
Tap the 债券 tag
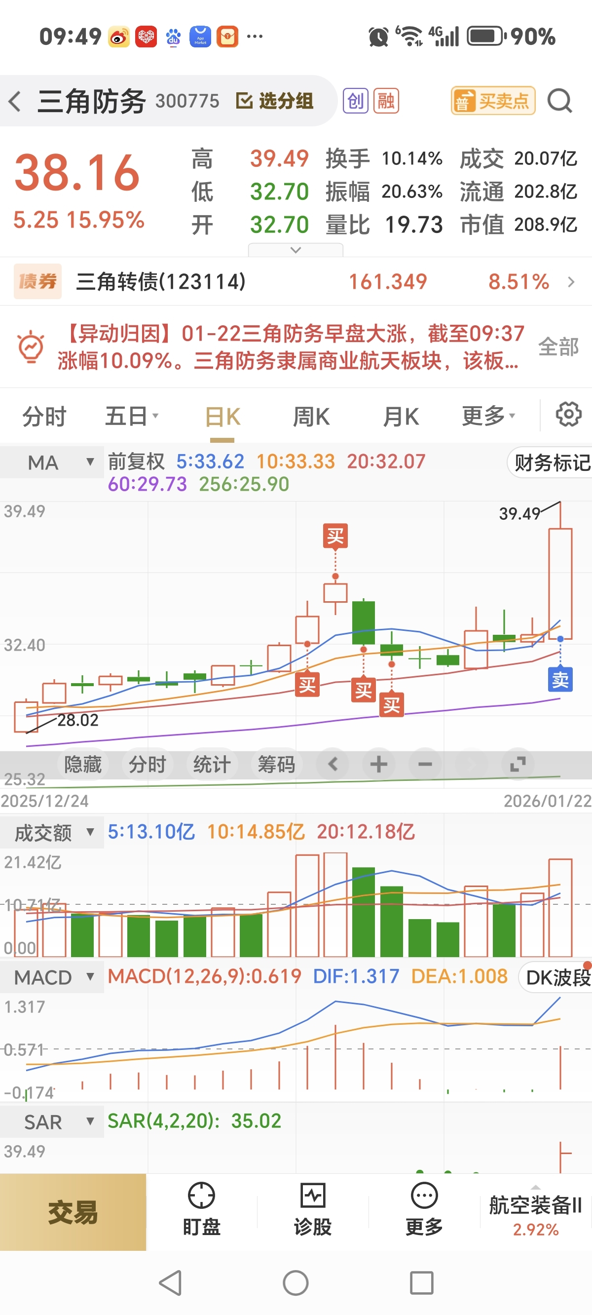point(38,281)
